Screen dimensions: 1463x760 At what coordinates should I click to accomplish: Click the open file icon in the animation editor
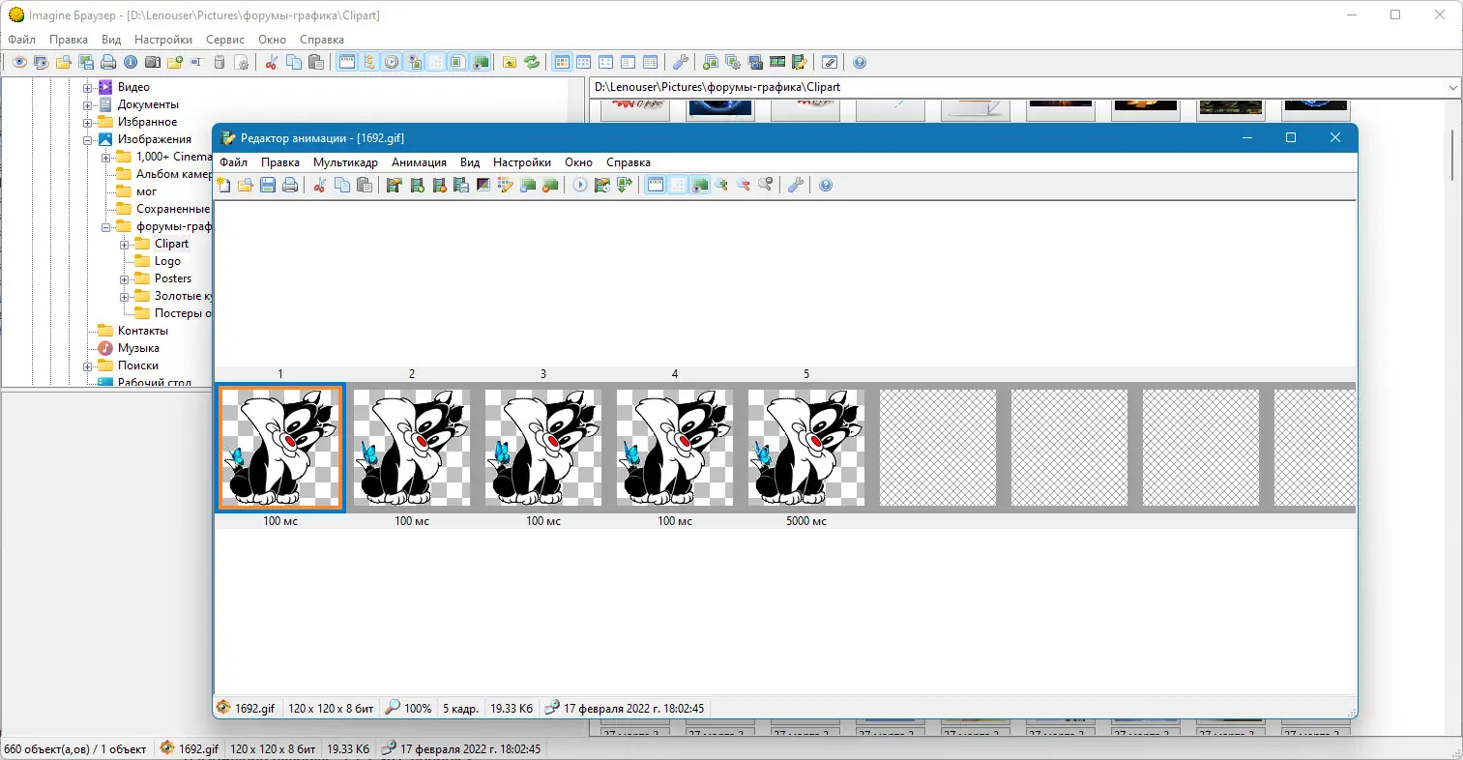(246, 185)
